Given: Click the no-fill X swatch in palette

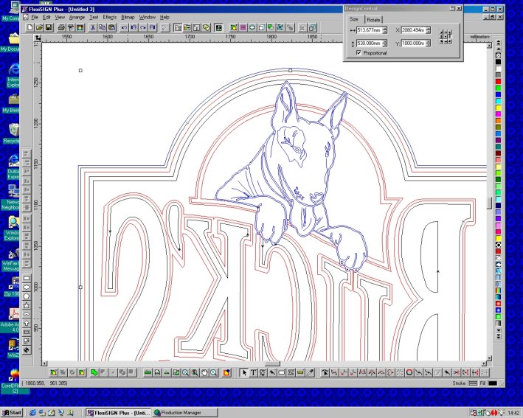Looking at the screenshot, I should pos(499,55).
